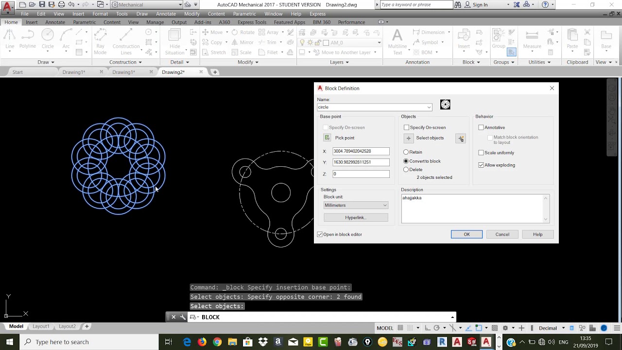Image resolution: width=622 pixels, height=350 pixels.
Task: Uncheck Open in block editor
Action: tap(320, 234)
